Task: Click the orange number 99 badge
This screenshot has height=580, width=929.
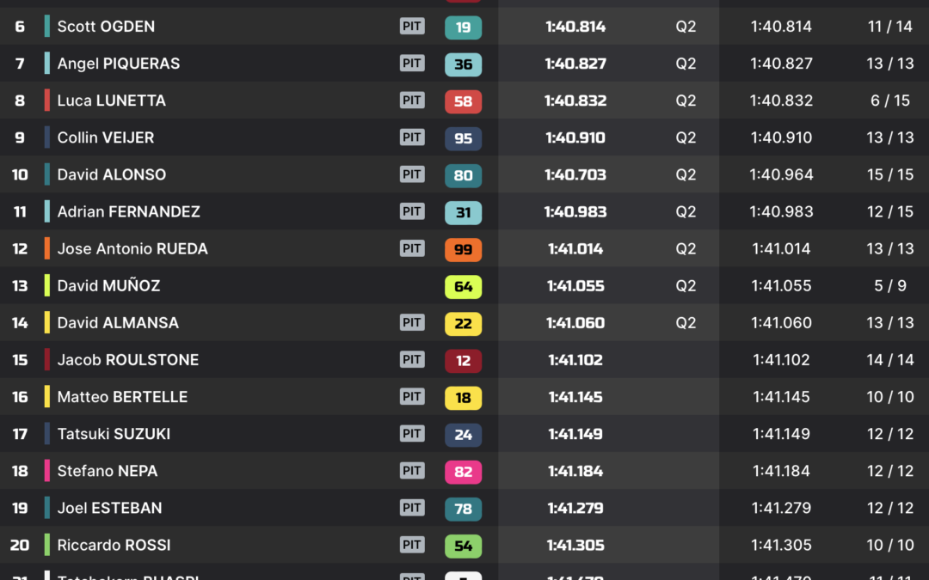Action: (463, 249)
